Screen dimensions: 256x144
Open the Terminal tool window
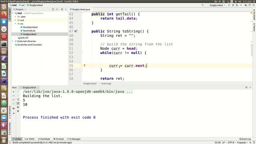click(x=59, y=139)
